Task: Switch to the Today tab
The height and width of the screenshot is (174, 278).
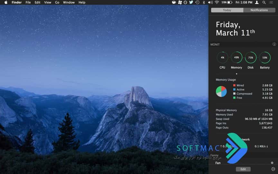Action: click(x=227, y=10)
